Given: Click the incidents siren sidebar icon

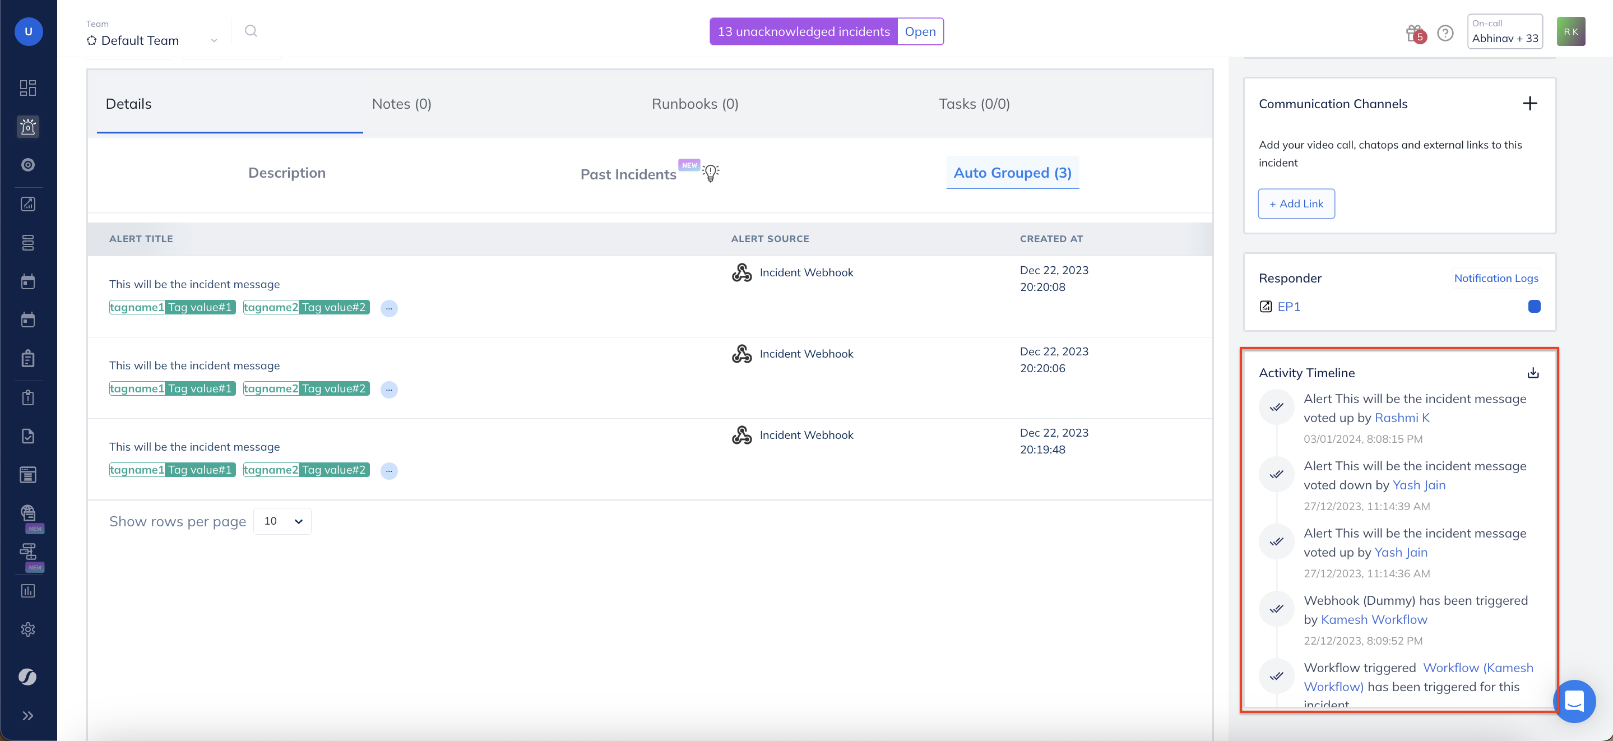Looking at the screenshot, I should pyautogui.click(x=27, y=127).
